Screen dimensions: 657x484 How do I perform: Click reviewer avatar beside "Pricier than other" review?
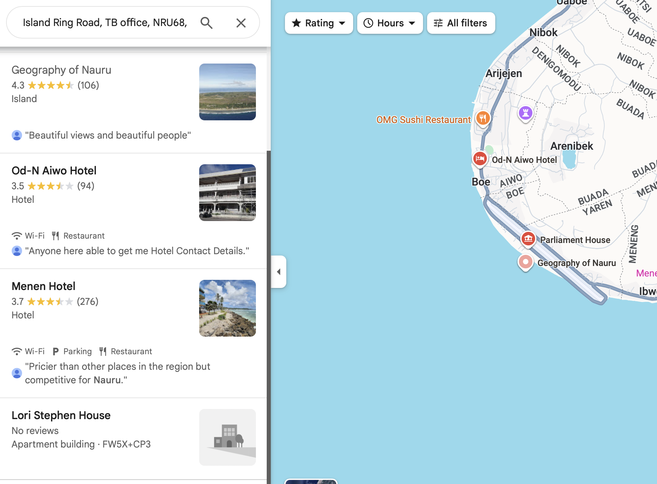[17, 373]
